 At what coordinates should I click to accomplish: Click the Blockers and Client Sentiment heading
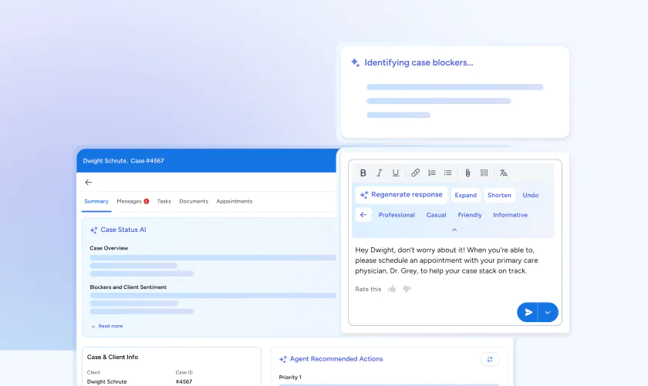tap(128, 287)
